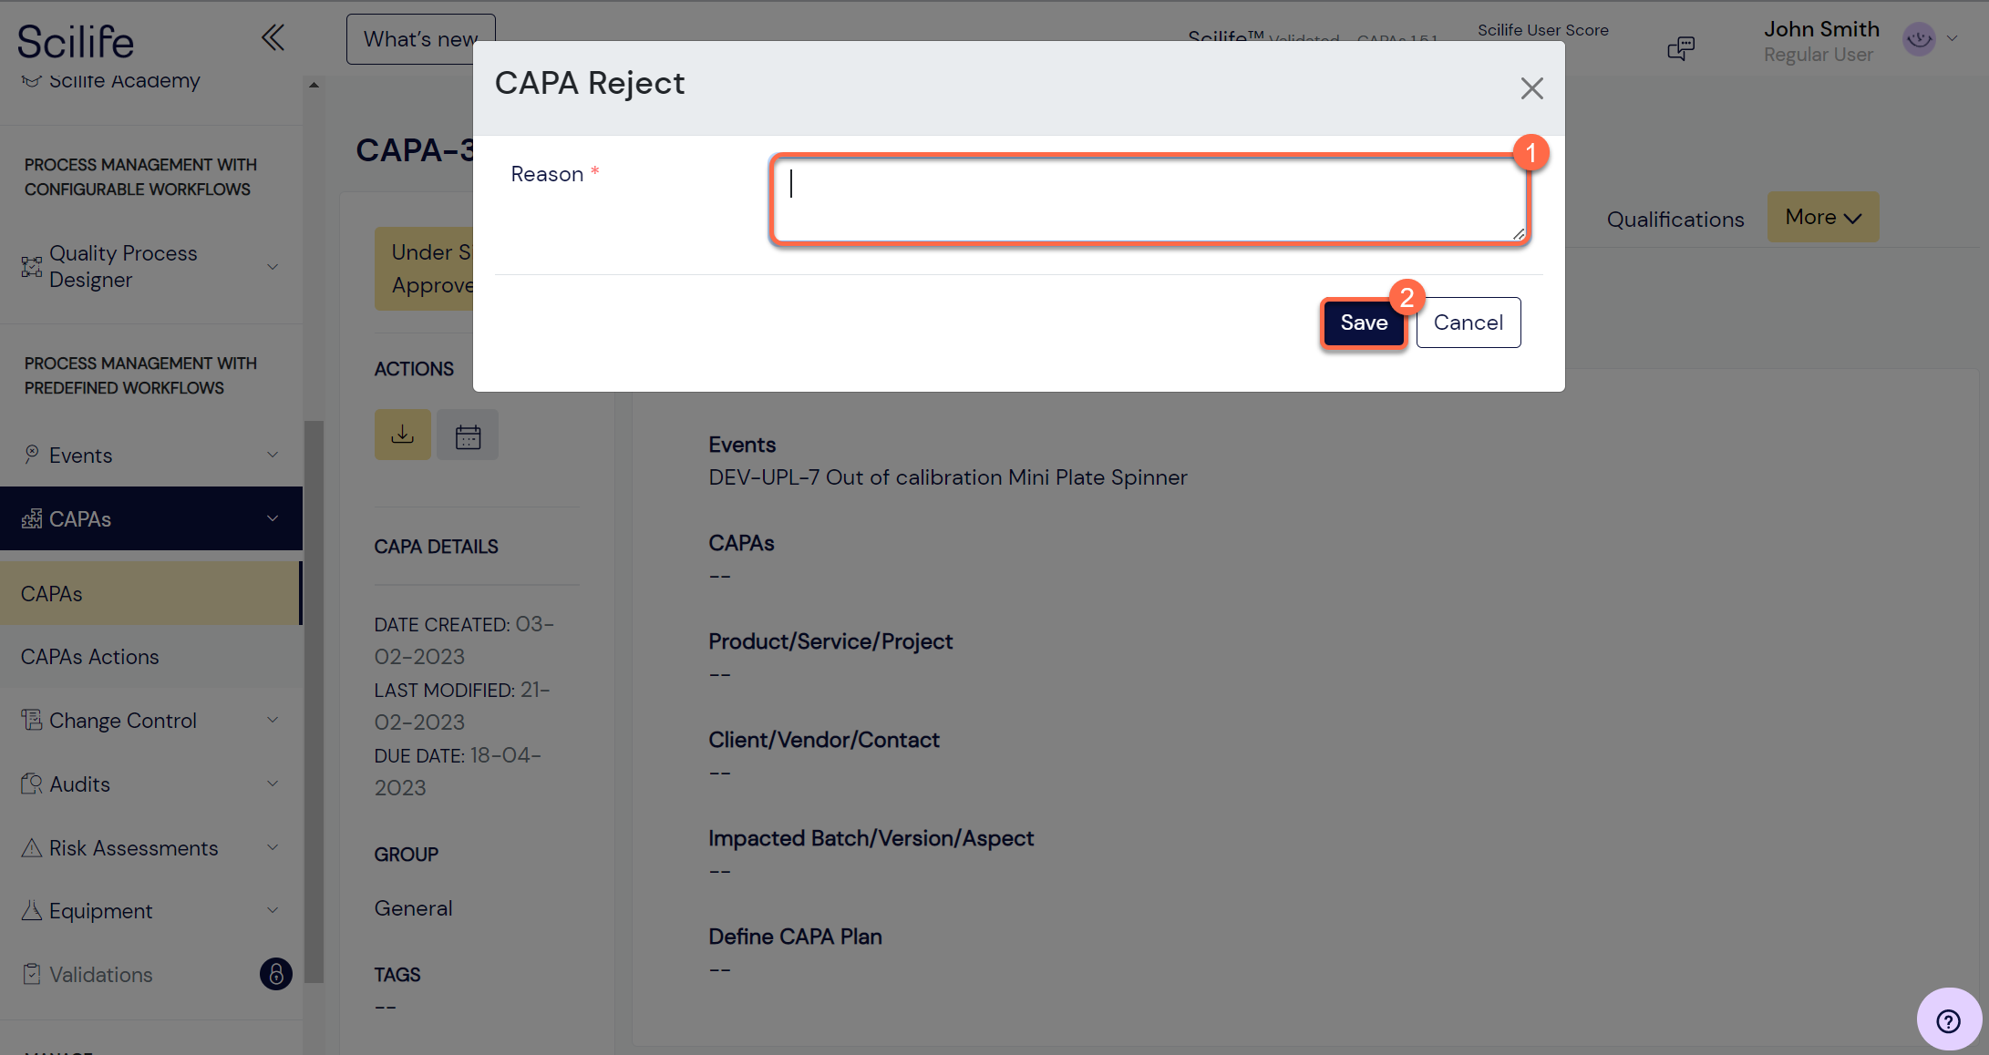
Task: Select the CAPAs submenu item
Action: (150, 593)
